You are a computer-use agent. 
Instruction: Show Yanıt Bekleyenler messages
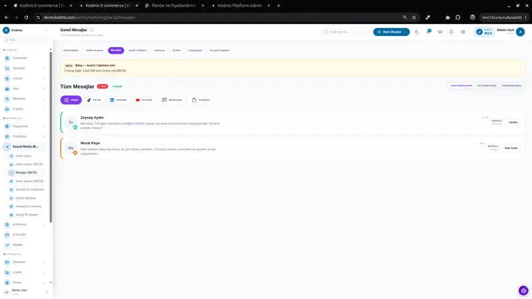pos(461,86)
